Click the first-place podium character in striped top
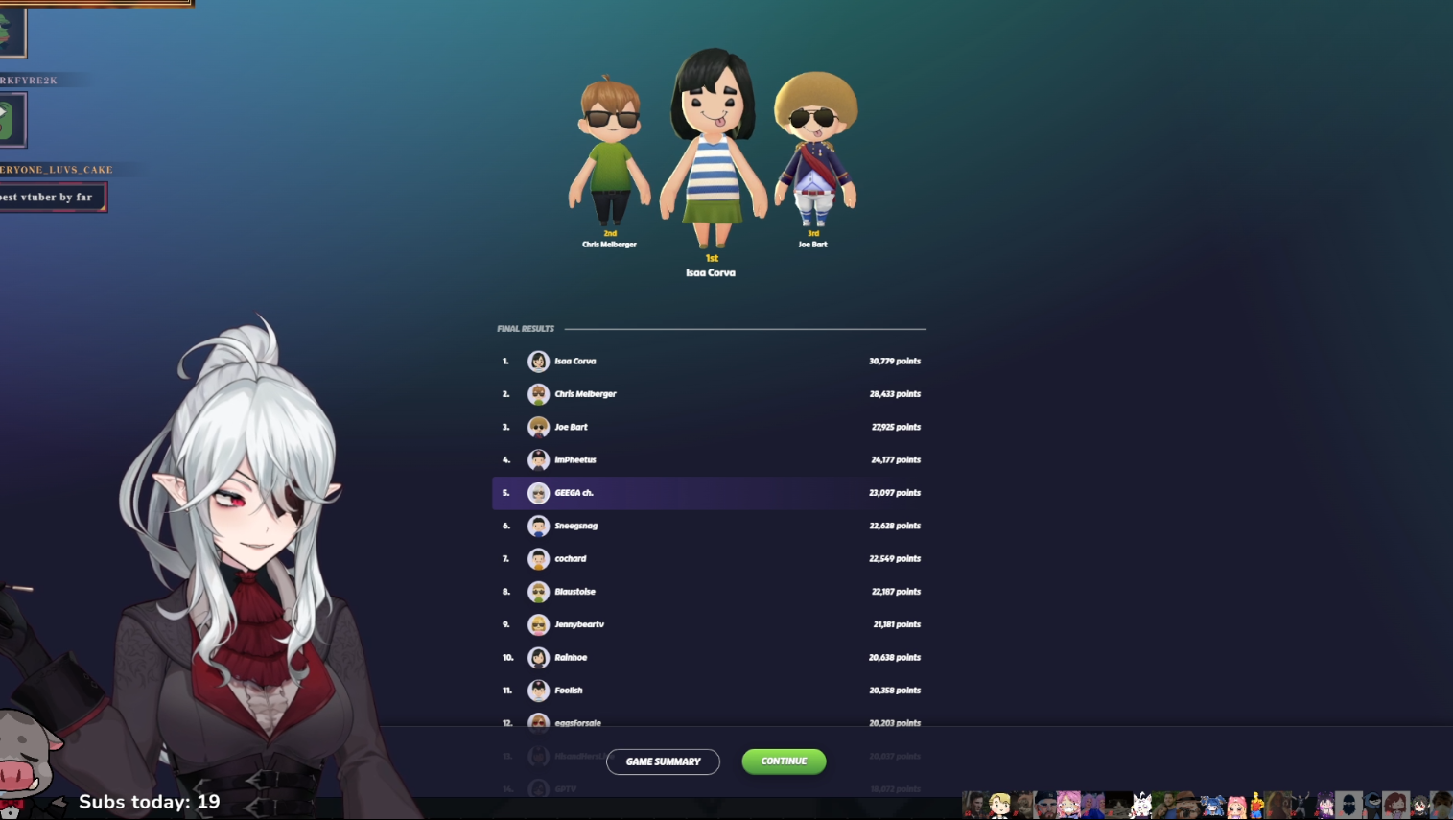The height and width of the screenshot is (820, 1453). pyautogui.click(x=712, y=149)
